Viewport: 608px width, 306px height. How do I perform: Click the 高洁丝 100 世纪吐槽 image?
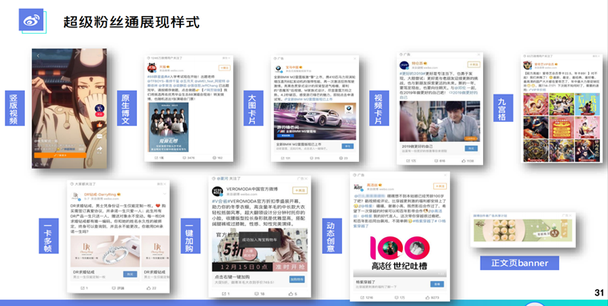pyautogui.click(x=400, y=252)
